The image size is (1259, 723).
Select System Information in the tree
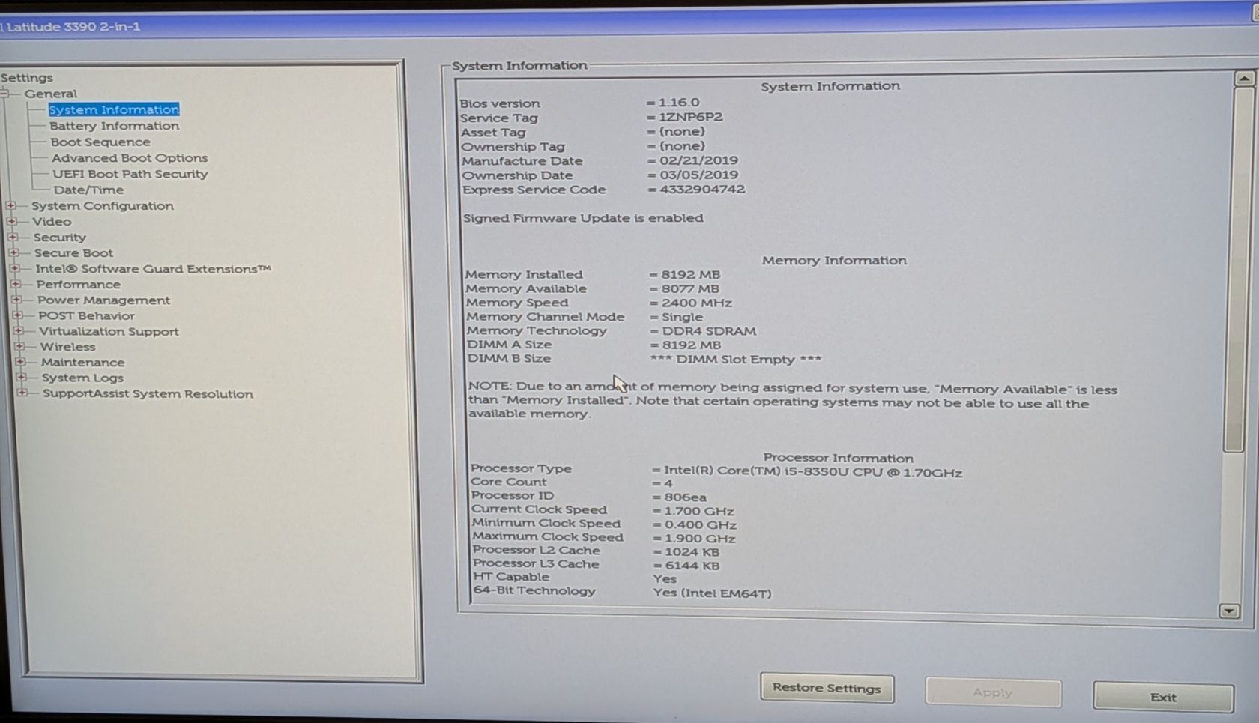(x=114, y=109)
